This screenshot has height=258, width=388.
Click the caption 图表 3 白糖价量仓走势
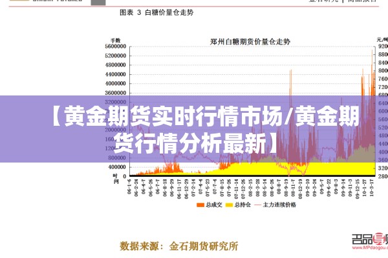click(156, 12)
